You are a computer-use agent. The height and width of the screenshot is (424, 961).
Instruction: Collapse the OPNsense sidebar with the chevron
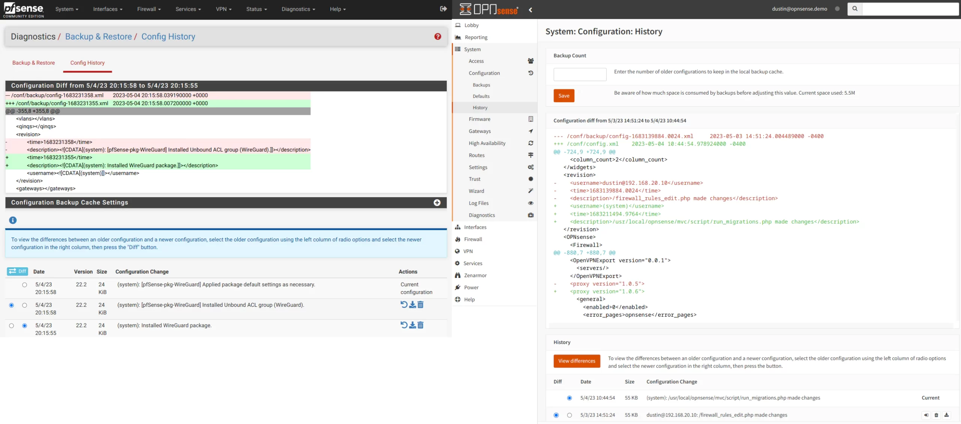click(x=530, y=10)
